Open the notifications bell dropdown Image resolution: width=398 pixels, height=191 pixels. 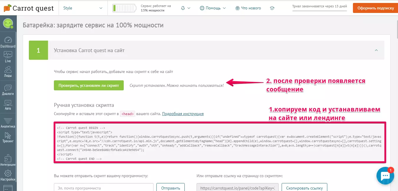click(186, 8)
